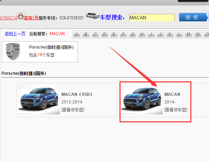The height and width of the screenshot is (162, 209).
Task: Filter brands by letter I
Action: 151,34
